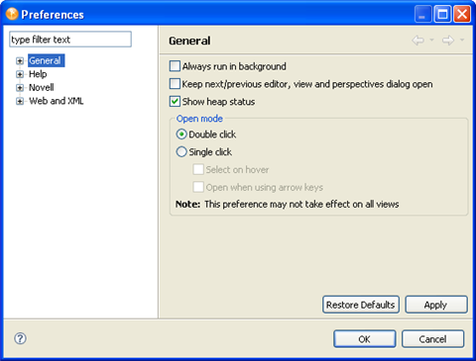
Task: Select Web and XML category
Action: [x=57, y=101]
